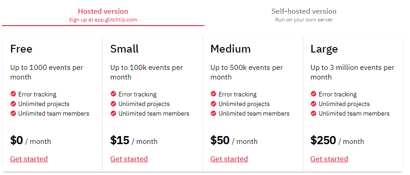Click Error tracking checkmark icon in Large plan
The image size is (410, 175).
coord(313,94)
